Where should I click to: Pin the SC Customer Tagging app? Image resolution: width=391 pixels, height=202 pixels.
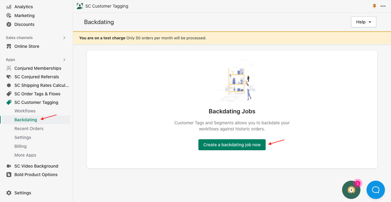tap(374, 6)
